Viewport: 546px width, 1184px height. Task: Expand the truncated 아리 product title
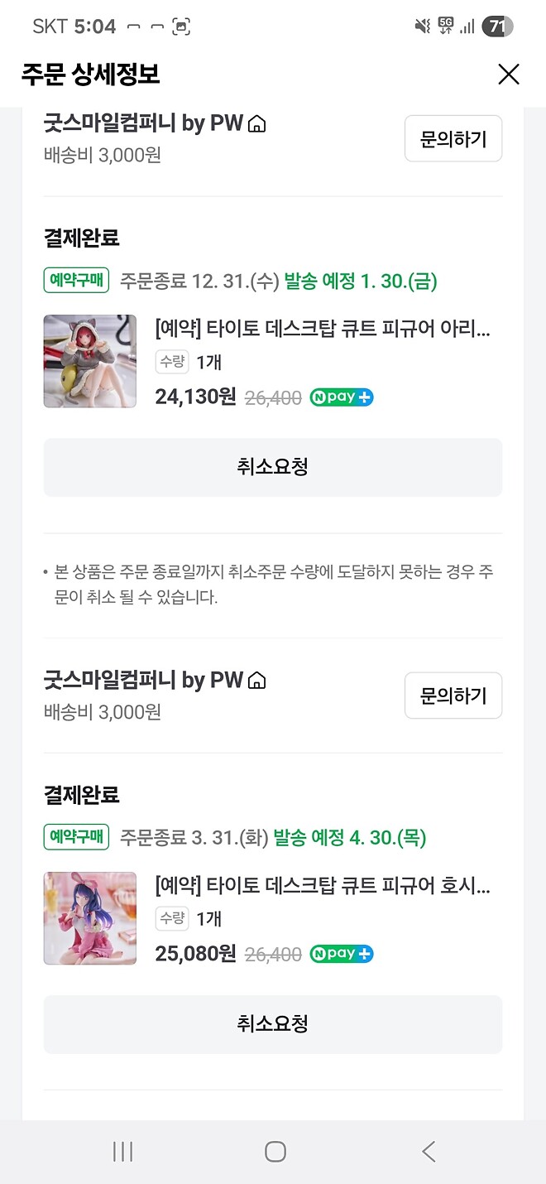point(323,330)
